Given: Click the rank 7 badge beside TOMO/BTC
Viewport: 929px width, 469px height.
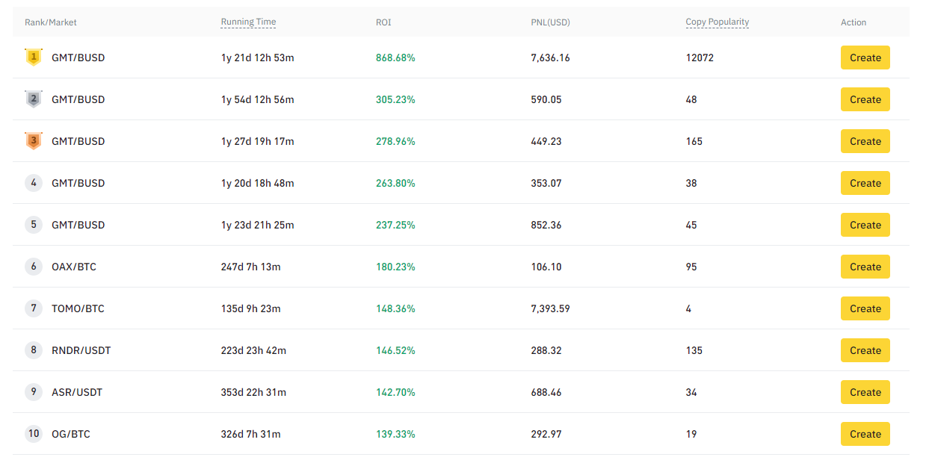Looking at the screenshot, I should pyautogui.click(x=33, y=308).
